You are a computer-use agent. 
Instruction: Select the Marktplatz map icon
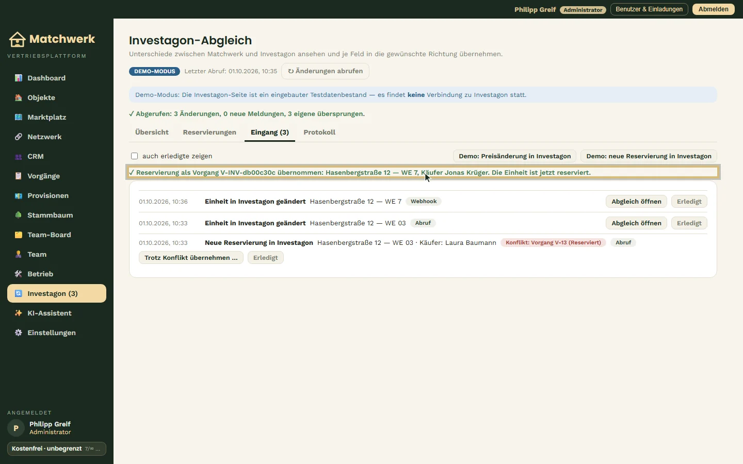click(19, 117)
